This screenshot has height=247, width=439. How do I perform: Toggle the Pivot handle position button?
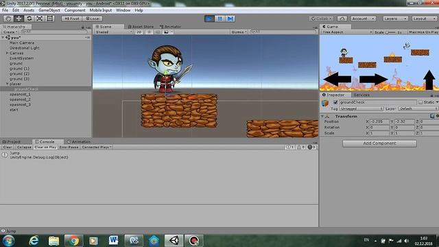[71, 19]
